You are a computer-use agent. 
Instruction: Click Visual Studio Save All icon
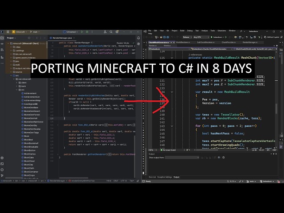[x=168, y=37]
